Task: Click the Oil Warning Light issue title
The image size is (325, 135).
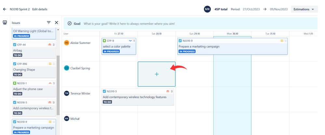Action: [34, 31]
